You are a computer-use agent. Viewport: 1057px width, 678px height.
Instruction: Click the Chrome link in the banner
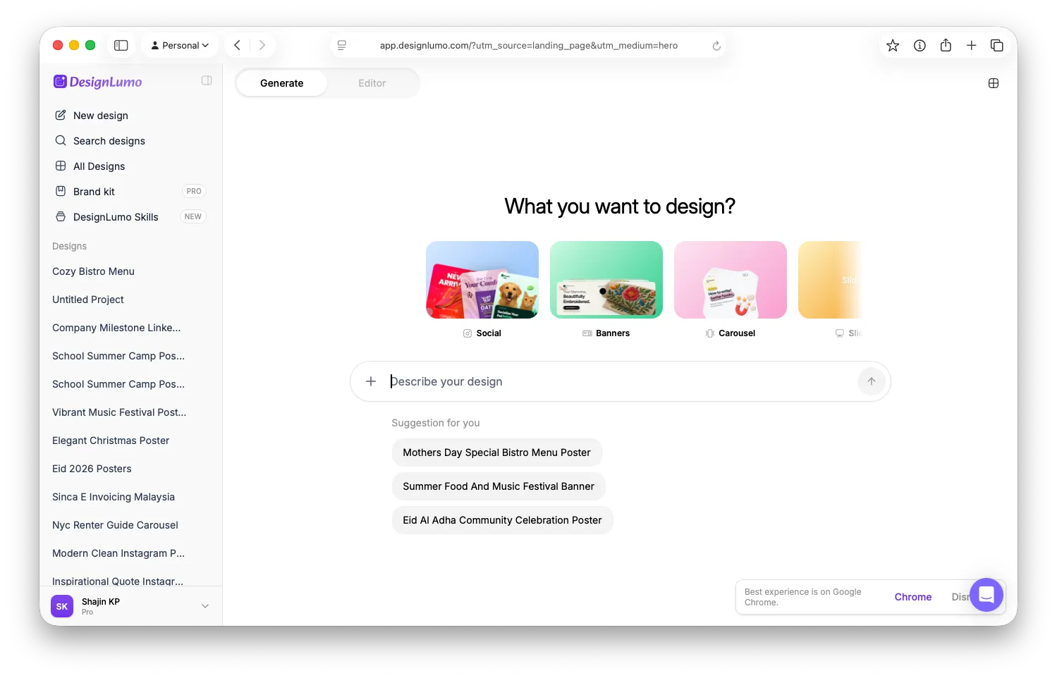[913, 597]
